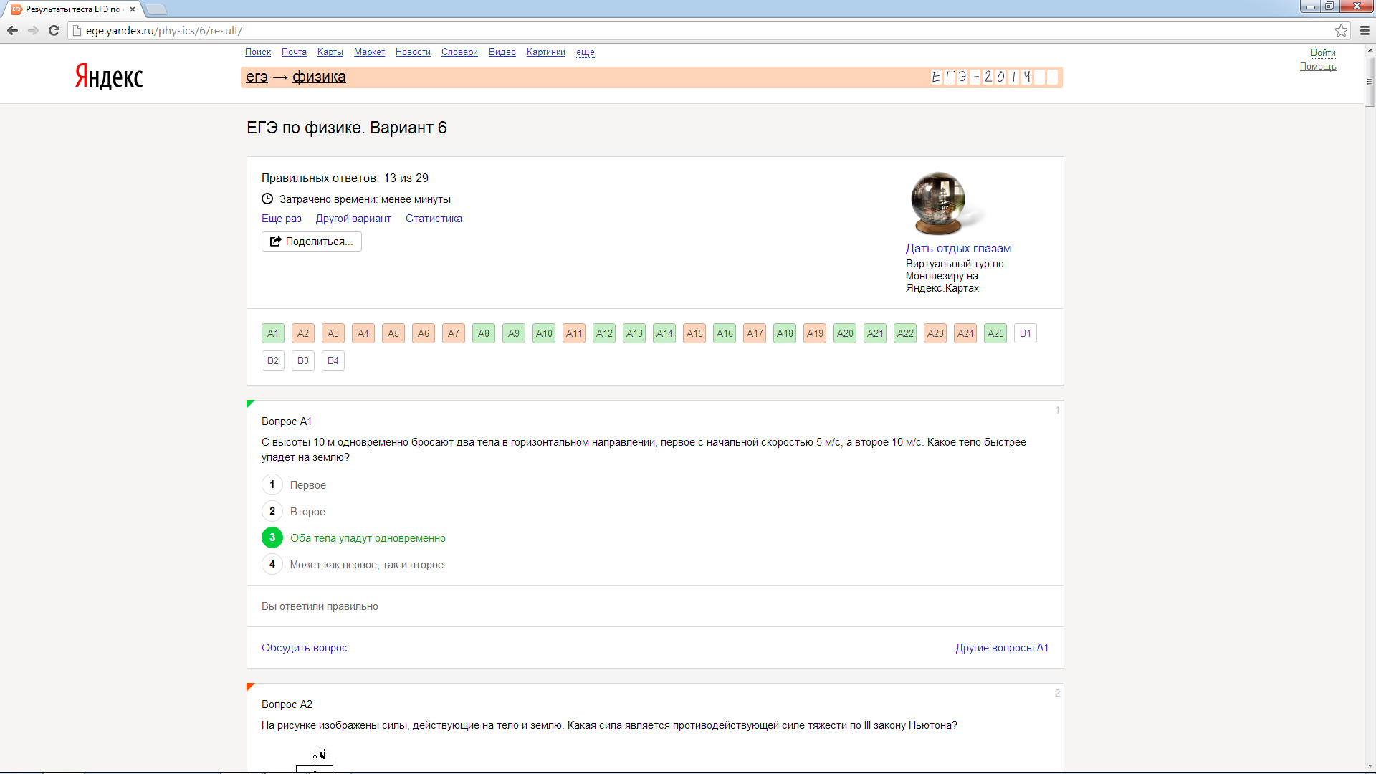This screenshot has height=774, width=1376.
Task: Open the Статистика link
Action: pos(434,219)
